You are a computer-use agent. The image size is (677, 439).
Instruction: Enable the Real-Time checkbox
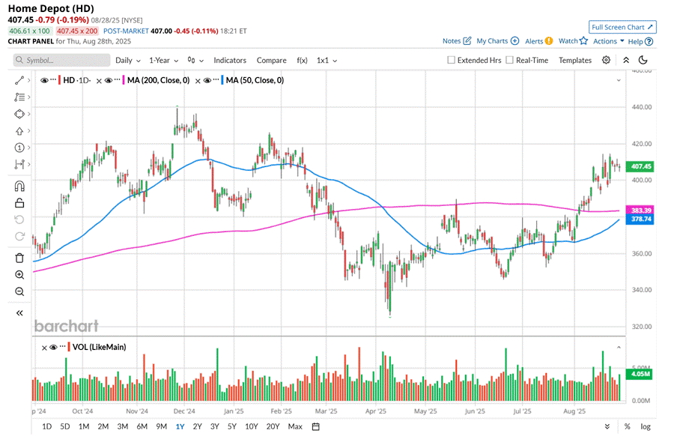(x=509, y=60)
